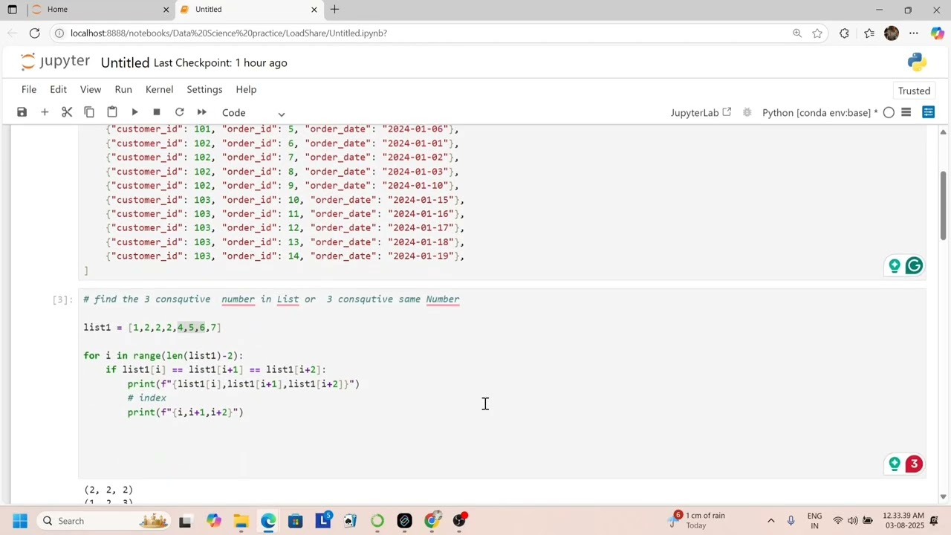Show hidden system tray icons chevron
Viewport: 951px width, 535px height.
[x=770, y=521]
